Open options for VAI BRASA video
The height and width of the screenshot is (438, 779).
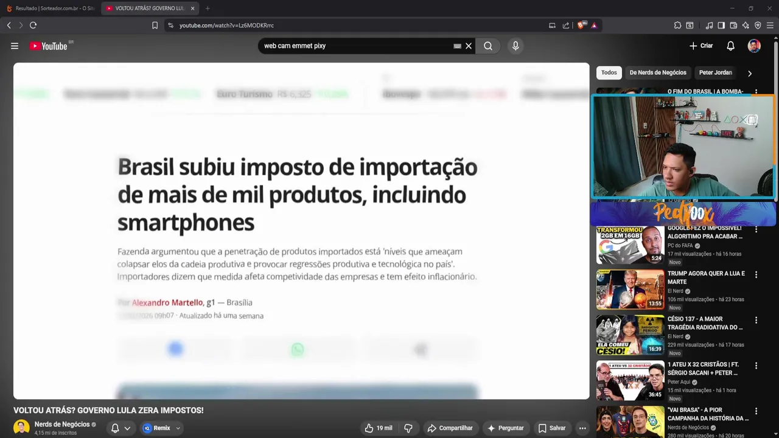click(756, 411)
